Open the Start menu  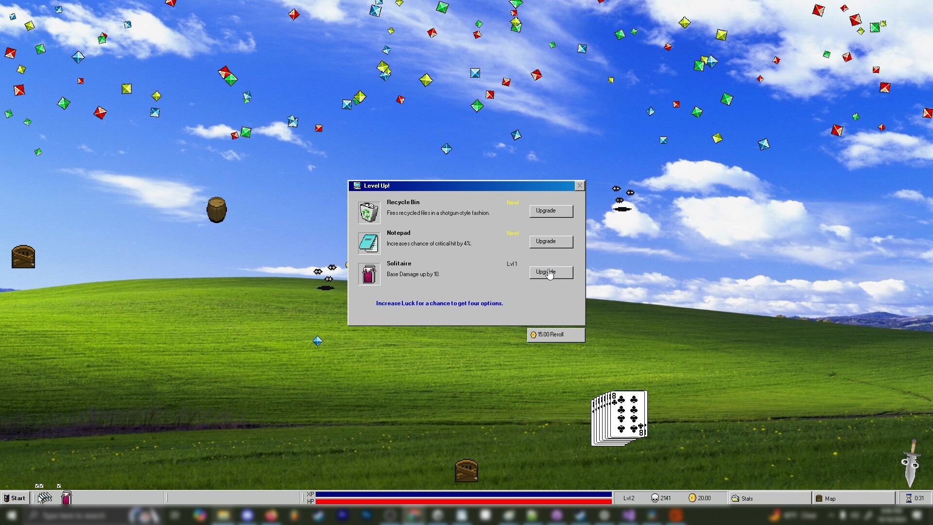15,498
